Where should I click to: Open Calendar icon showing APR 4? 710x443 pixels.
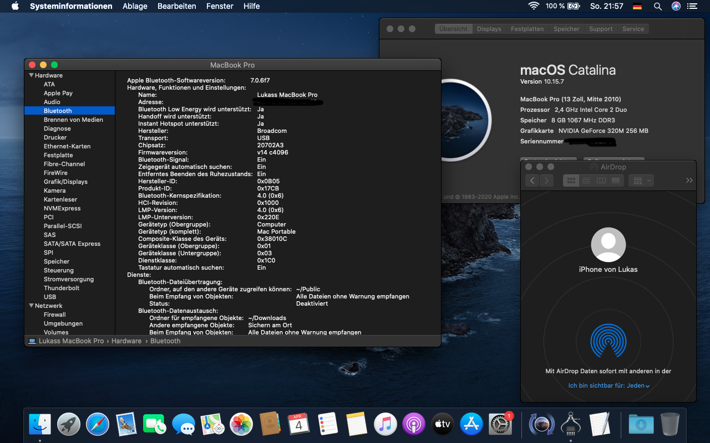[298, 424]
